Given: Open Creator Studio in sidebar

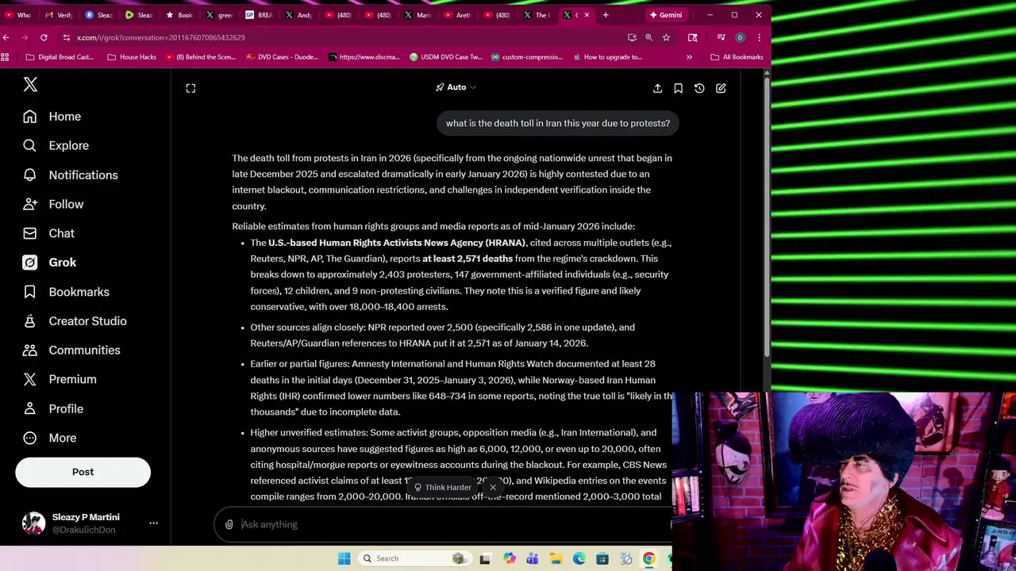Looking at the screenshot, I should click(75, 321).
